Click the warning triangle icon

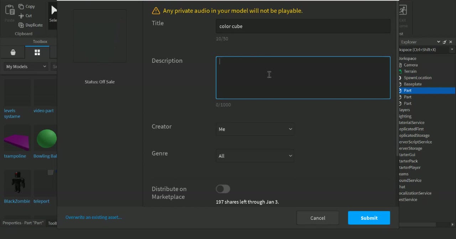156,11
